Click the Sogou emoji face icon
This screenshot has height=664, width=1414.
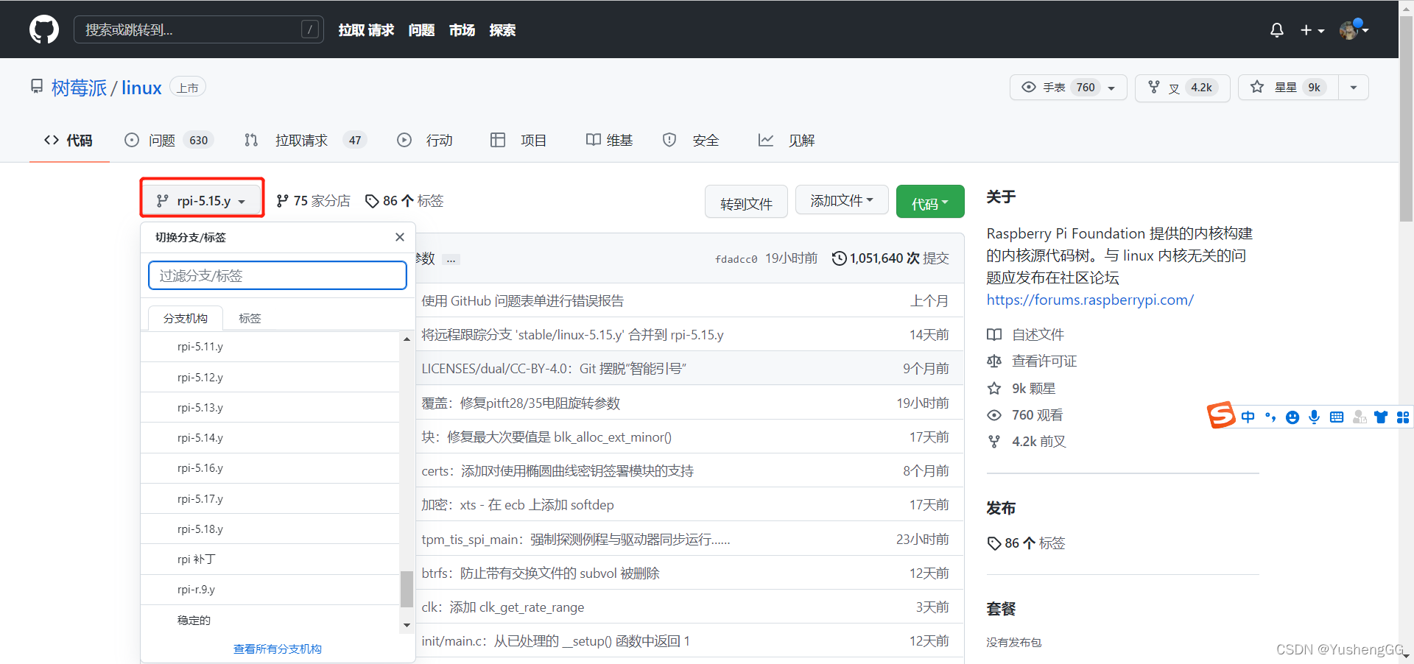(1292, 417)
